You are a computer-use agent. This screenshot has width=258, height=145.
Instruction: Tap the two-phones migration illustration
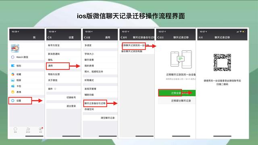(181, 59)
